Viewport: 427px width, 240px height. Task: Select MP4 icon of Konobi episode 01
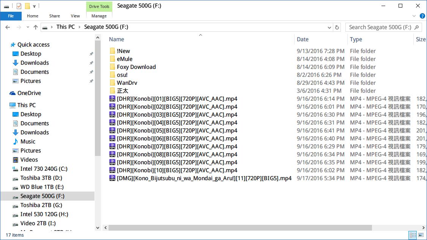(x=112, y=98)
